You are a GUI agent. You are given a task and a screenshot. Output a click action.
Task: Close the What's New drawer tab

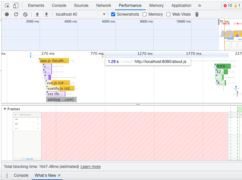coord(59,175)
